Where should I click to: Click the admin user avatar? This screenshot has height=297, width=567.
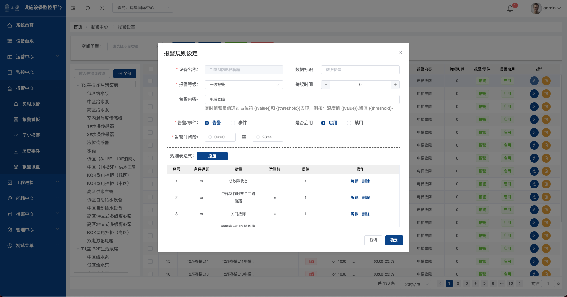[536, 8]
